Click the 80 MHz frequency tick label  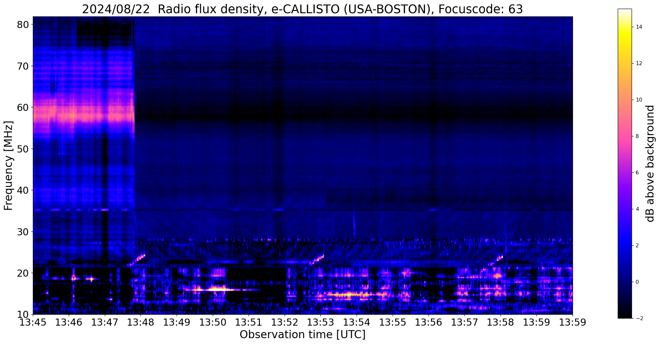pos(24,25)
